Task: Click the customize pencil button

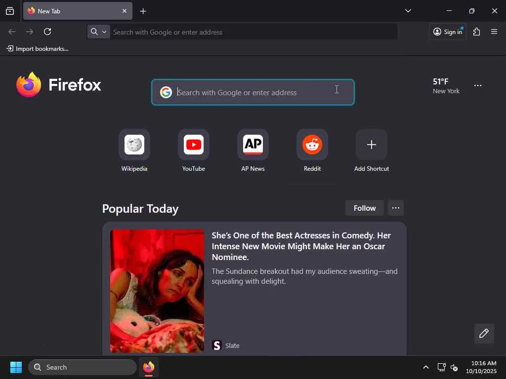Action: [484, 333]
